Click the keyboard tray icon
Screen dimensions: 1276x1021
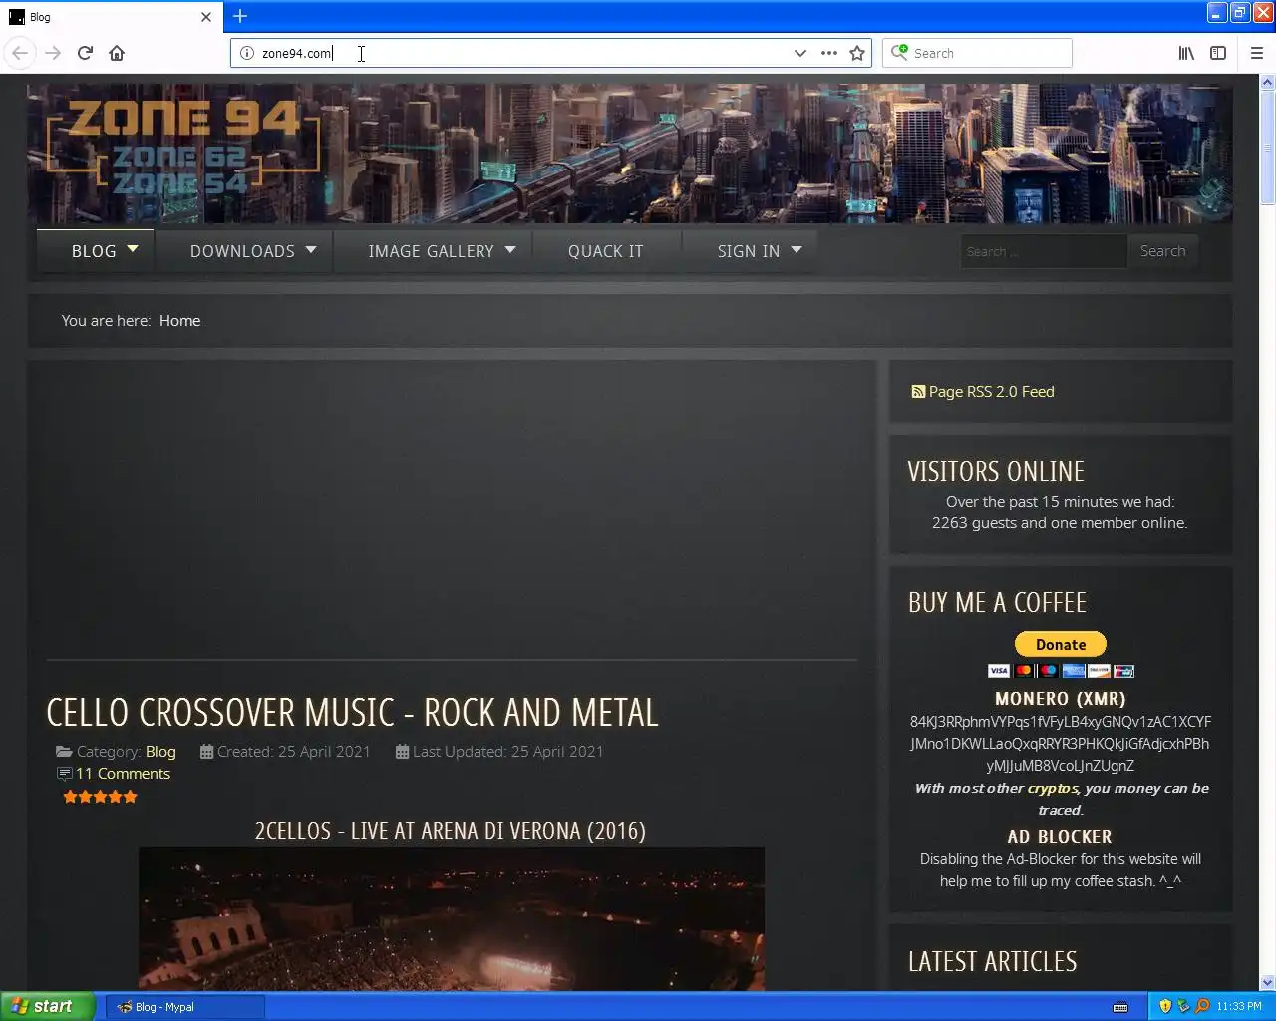1120,1007
